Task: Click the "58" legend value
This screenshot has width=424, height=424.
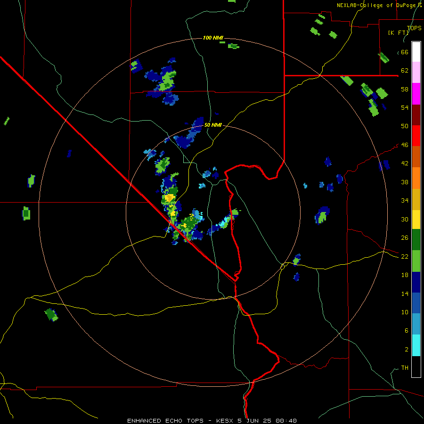Action: click(x=405, y=89)
